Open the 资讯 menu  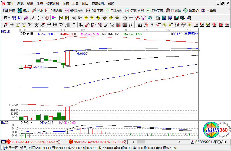point(30,3)
